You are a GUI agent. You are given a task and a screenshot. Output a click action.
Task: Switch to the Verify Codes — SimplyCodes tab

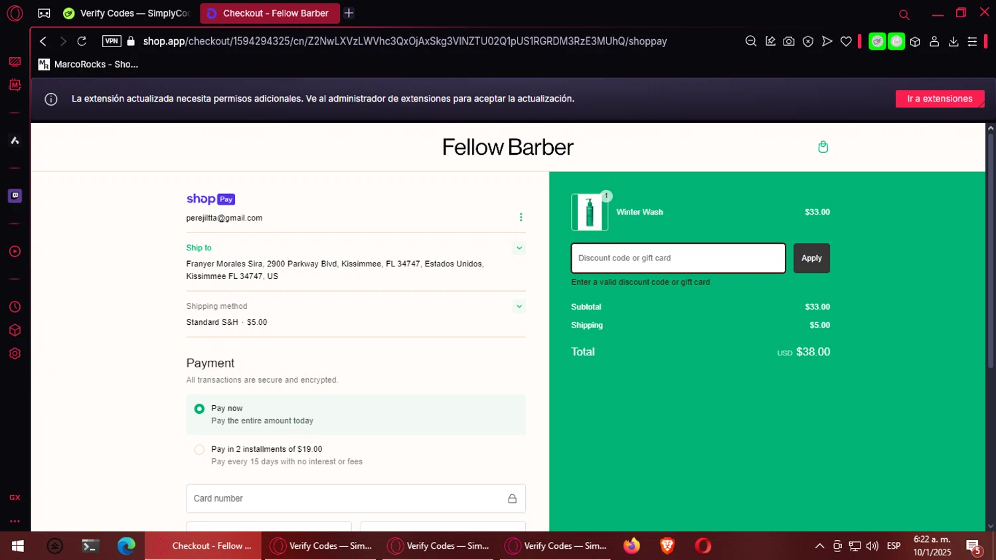coord(126,13)
